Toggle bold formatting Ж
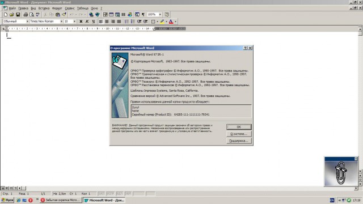The width and height of the screenshot is (363, 204). tap(81, 22)
